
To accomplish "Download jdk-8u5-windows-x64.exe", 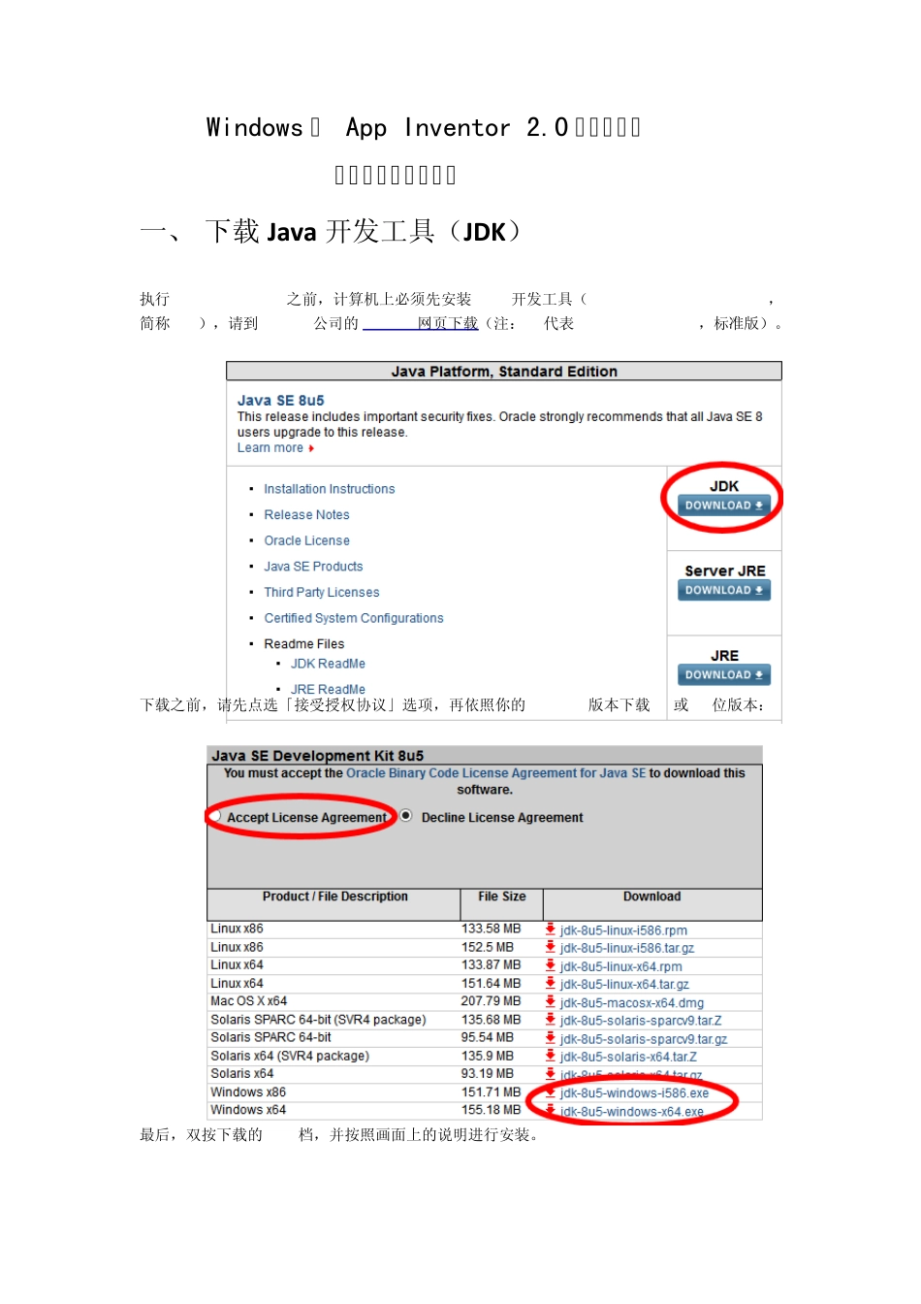I will click(x=632, y=1112).
